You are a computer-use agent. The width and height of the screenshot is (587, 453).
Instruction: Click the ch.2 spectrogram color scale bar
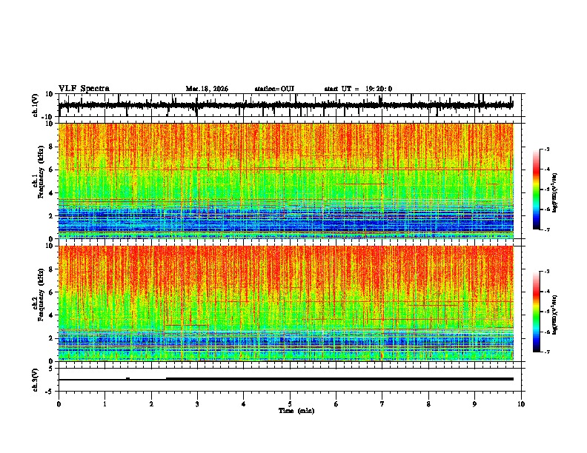tap(537, 312)
